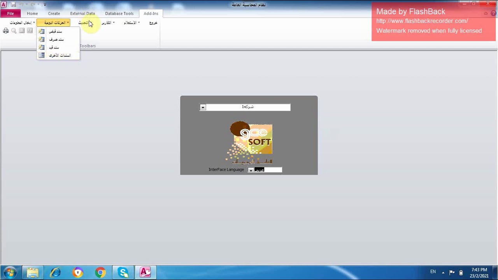Viewport: 498px width, 280px height.
Task: Open Access Help question mark icon
Action: point(493,14)
